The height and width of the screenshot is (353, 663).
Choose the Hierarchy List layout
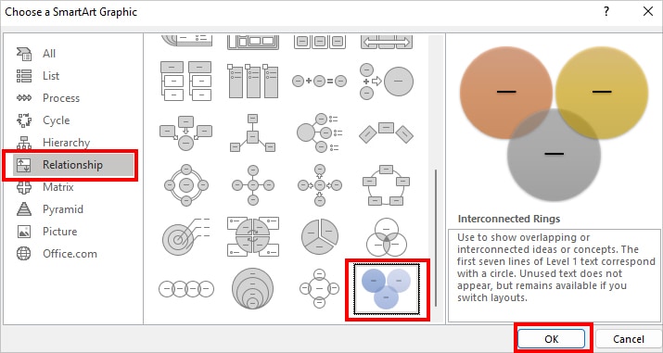coord(186,82)
